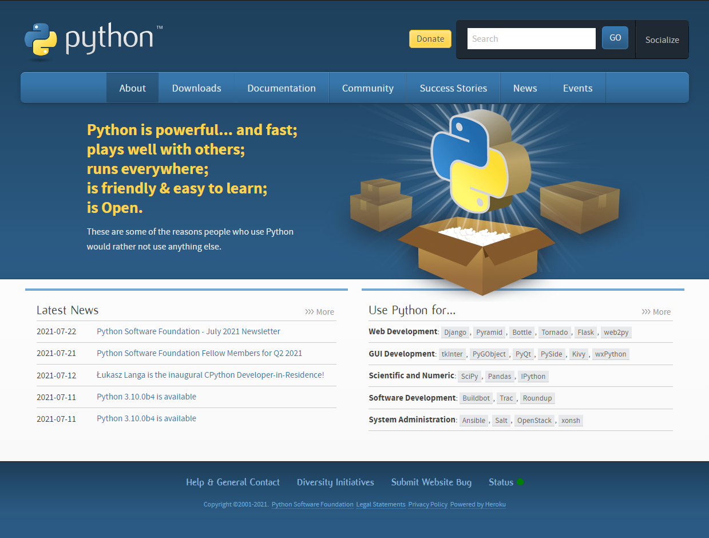
Task: Open Help & General Contact footer link
Action: [x=233, y=482]
